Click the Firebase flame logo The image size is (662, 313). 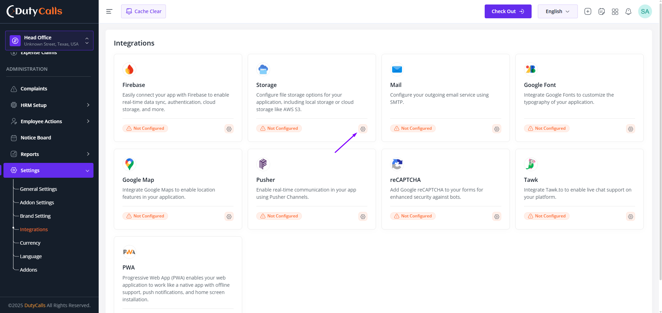(129, 69)
